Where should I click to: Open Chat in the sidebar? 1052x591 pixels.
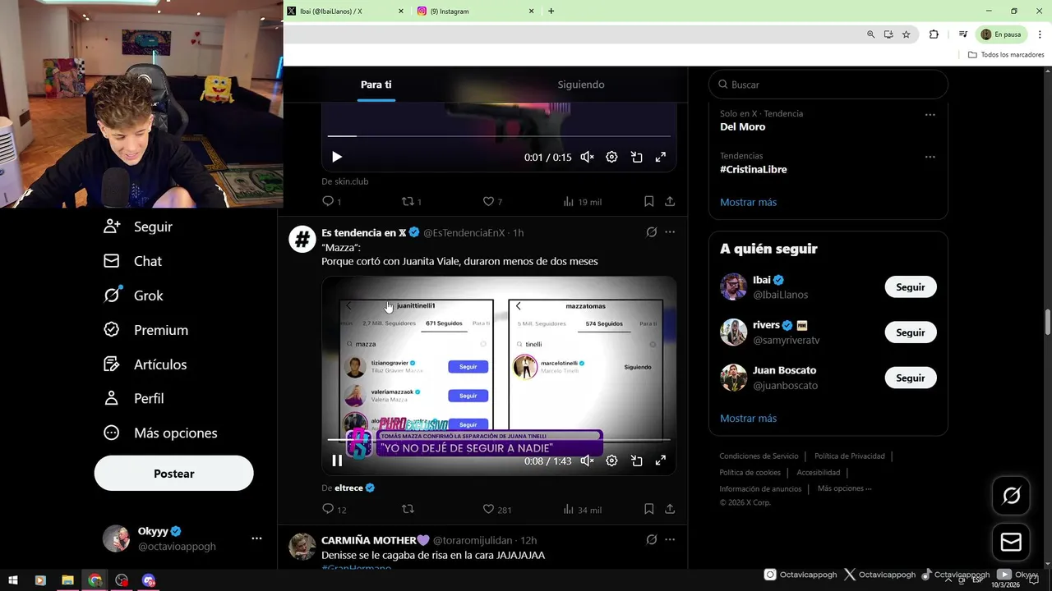coord(133,261)
